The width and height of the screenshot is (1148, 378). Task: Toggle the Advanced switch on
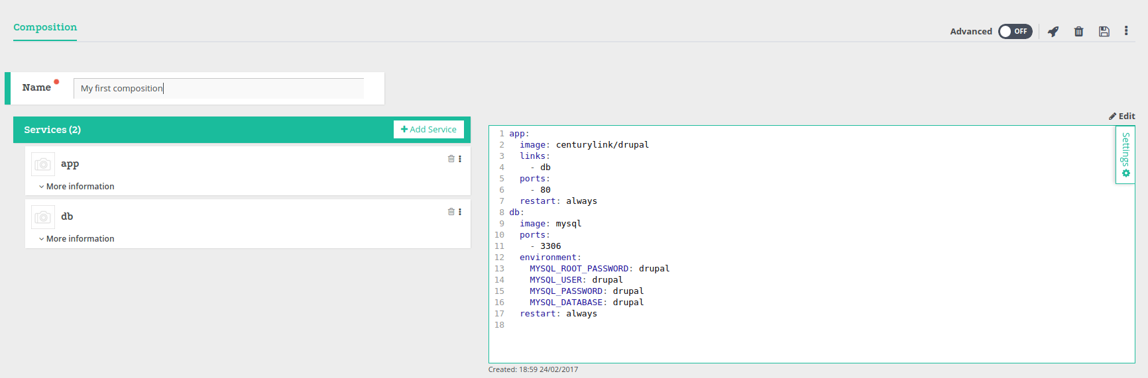(1015, 31)
